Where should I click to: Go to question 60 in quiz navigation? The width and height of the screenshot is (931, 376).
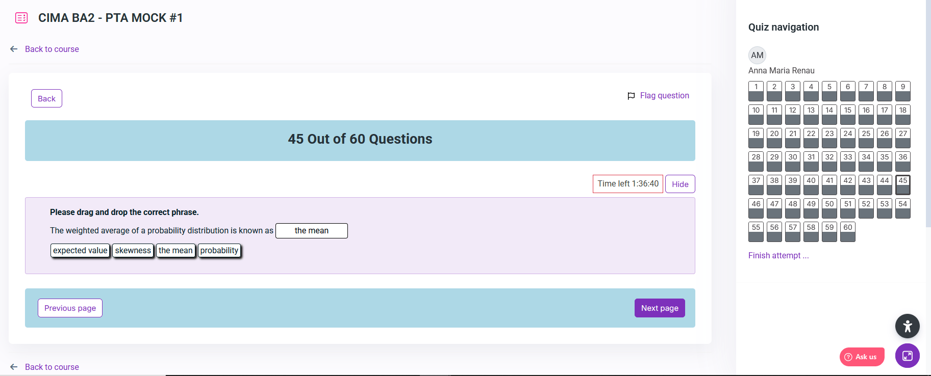coord(848,231)
